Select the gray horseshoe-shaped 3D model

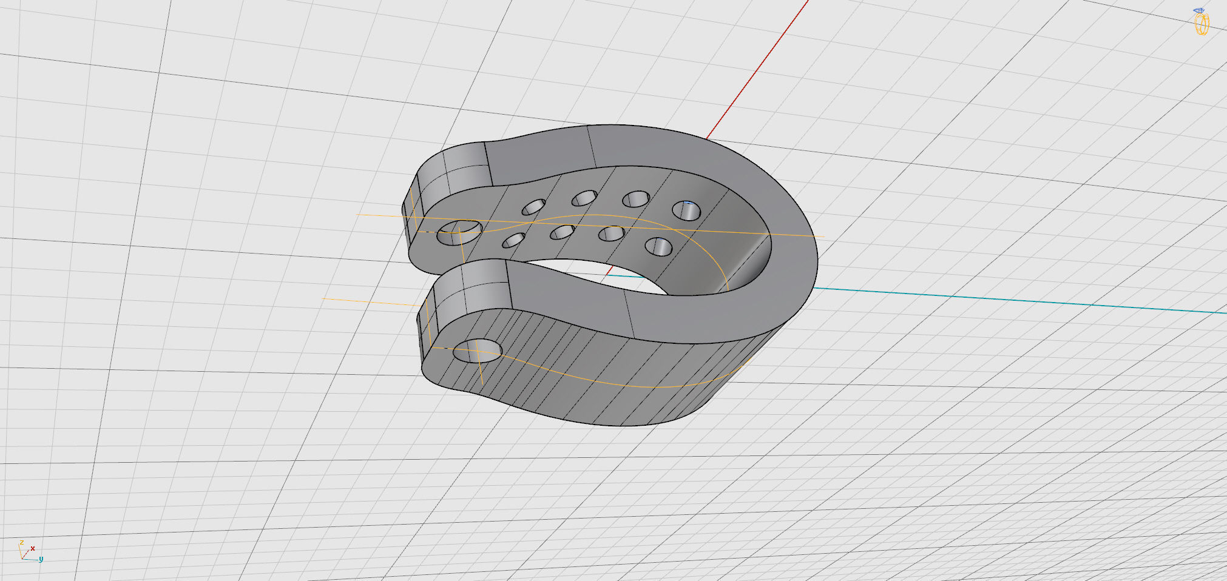tap(610, 275)
